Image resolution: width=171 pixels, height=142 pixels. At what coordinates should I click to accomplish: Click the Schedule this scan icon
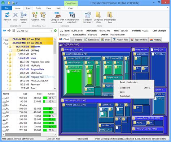[88, 15]
